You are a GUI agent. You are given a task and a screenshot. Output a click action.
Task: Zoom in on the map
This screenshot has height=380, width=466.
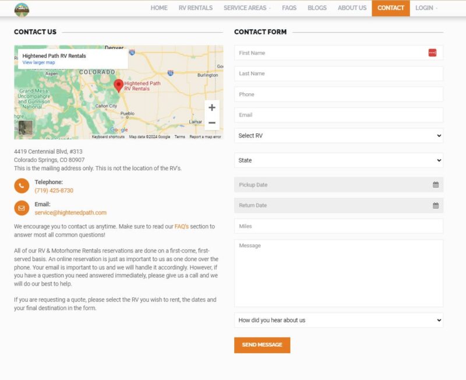(x=213, y=108)
